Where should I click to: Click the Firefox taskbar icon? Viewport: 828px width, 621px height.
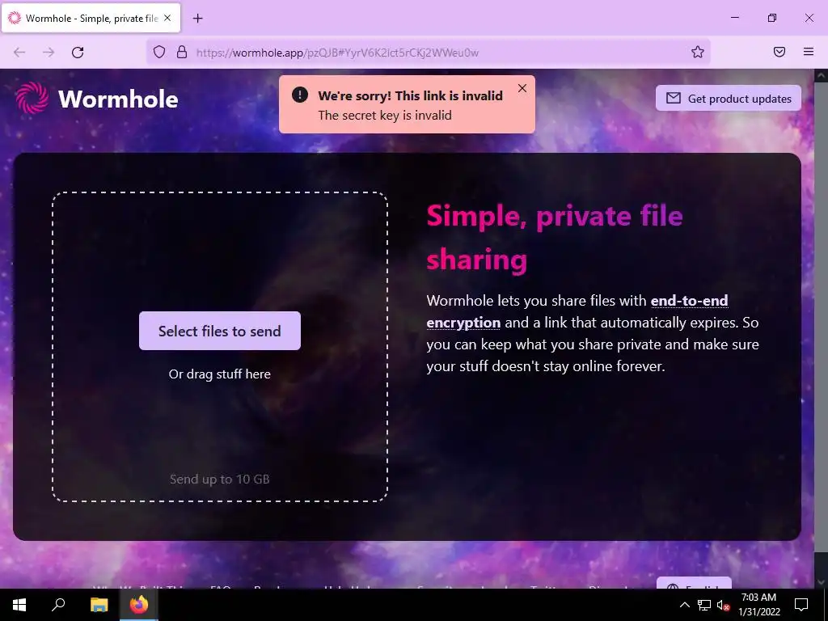[139, 605]
